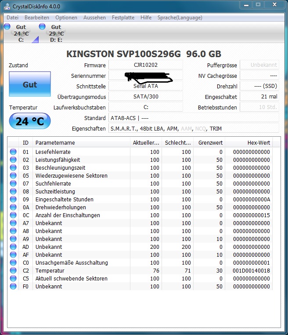The height and width of the screenshot is (335, 288).
Task: Click the Grenzwert column header
Action: point(209,142)
